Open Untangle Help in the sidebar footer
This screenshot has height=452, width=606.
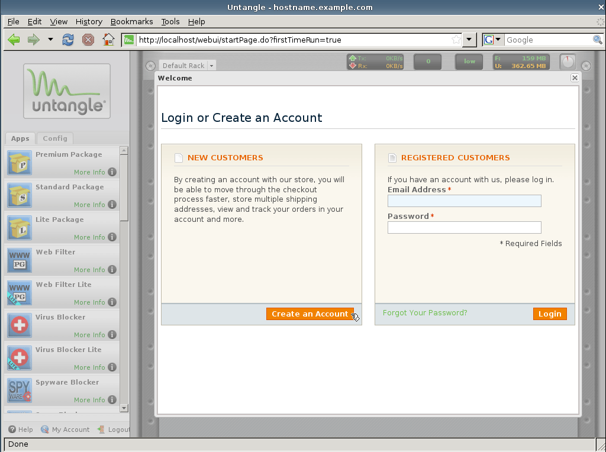21,429
